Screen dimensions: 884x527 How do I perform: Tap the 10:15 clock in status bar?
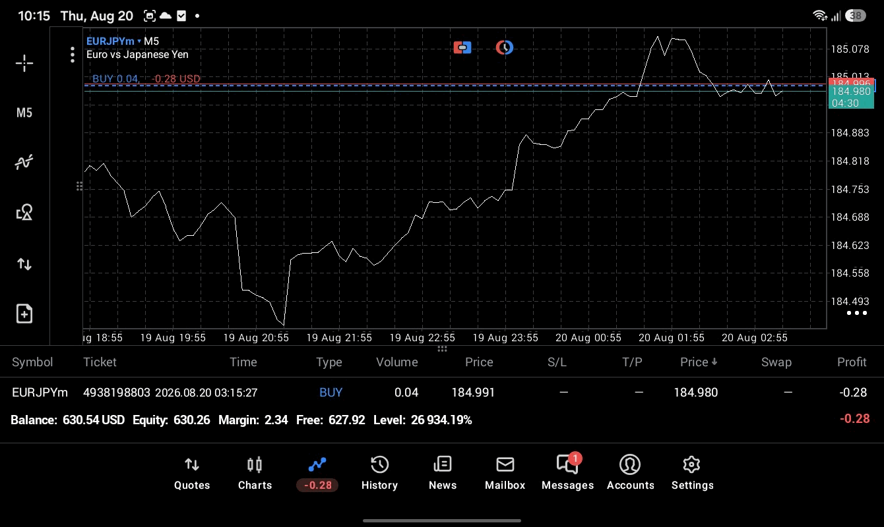34,16
